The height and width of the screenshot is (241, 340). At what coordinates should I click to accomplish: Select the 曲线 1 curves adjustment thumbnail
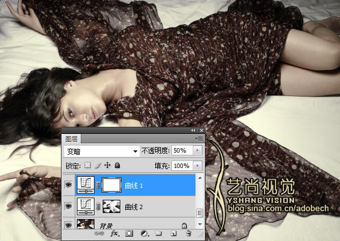(x=86, y=185)
